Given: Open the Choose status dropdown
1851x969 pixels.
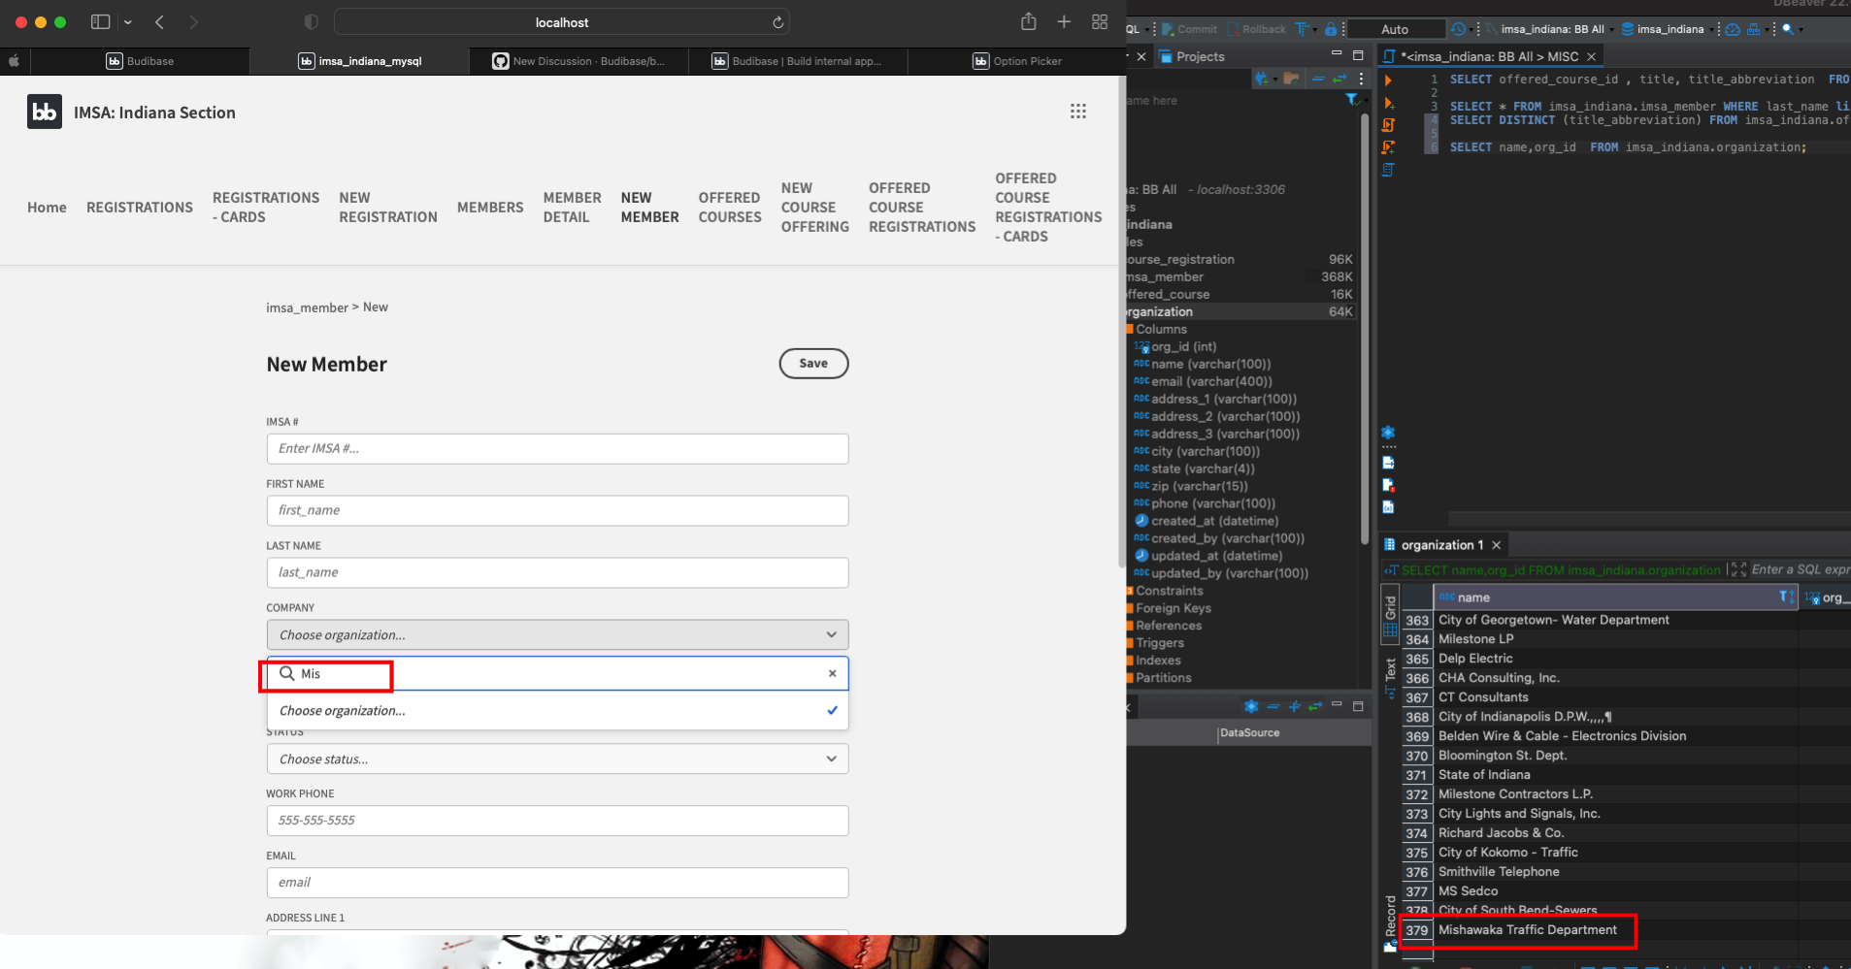Looking at the screenshot, I should [556, 759].
